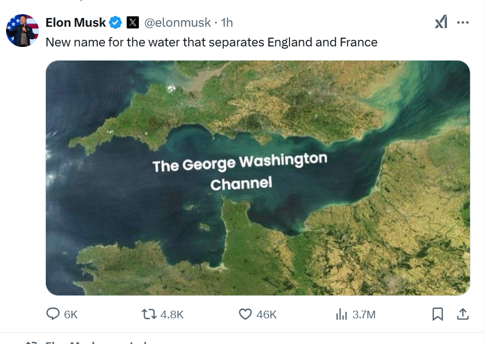
Task: Click the blue verified checkmark badge
Action: (115, 23)
